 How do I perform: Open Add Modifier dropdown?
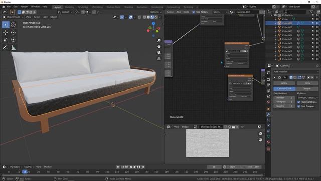click(296, 72)
